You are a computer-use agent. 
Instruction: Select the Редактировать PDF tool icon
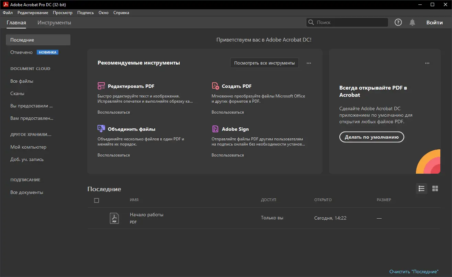(101, 85)
